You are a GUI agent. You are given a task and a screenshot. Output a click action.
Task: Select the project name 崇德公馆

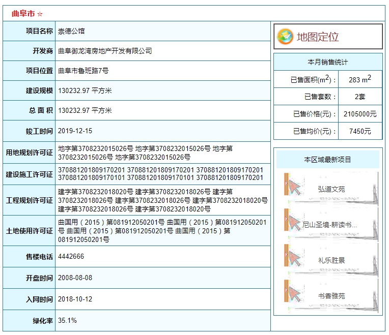(71, 31)
